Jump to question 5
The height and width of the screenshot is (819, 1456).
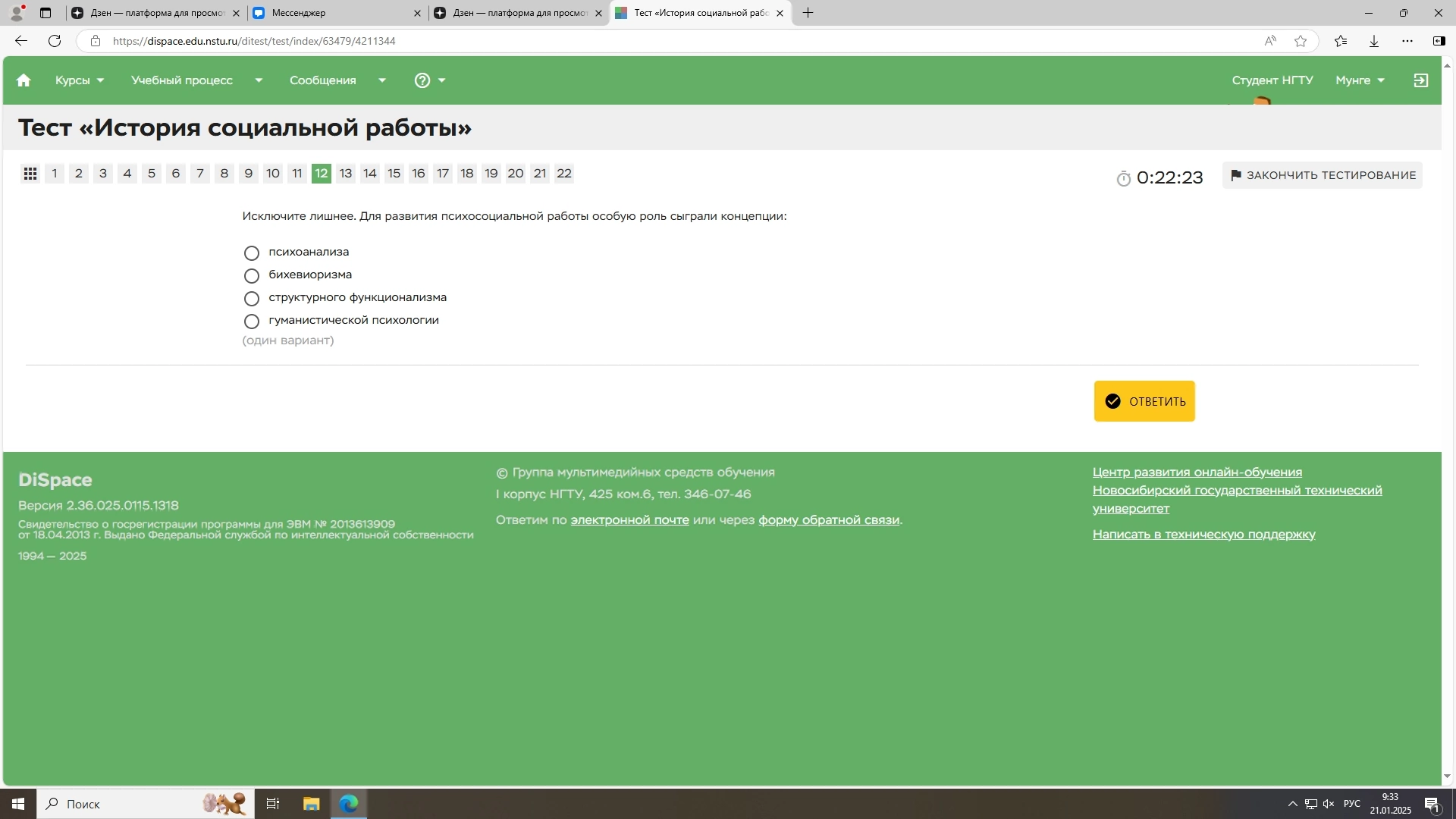[x=152, y=174]
